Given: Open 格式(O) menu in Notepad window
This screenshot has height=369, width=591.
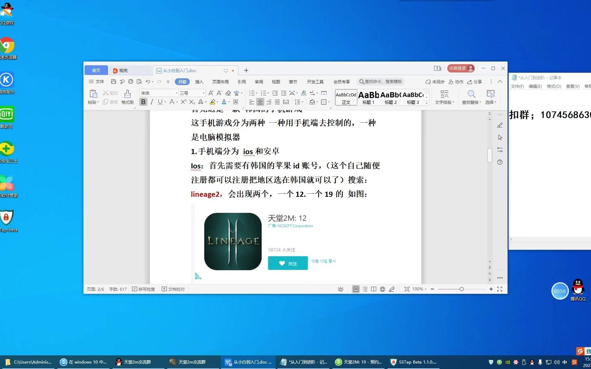Looking at the screenshot, I should 554,86.
